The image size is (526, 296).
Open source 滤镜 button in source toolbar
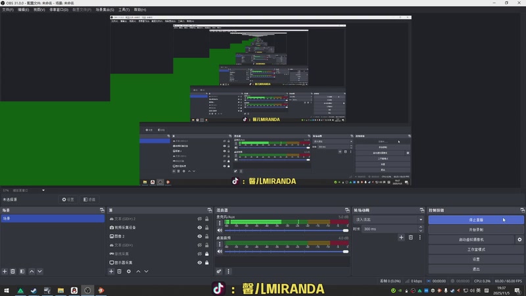tap(89, 199)
